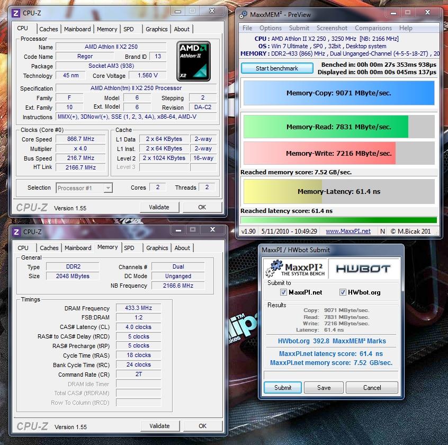Click the Memory-Write 7216 MByte/sec bar

(339, 153)
